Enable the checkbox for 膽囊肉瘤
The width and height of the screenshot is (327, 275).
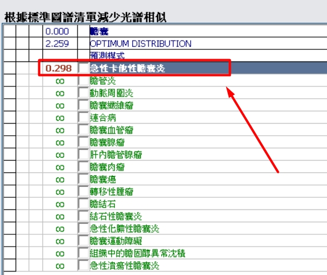[x=83, y=167]
